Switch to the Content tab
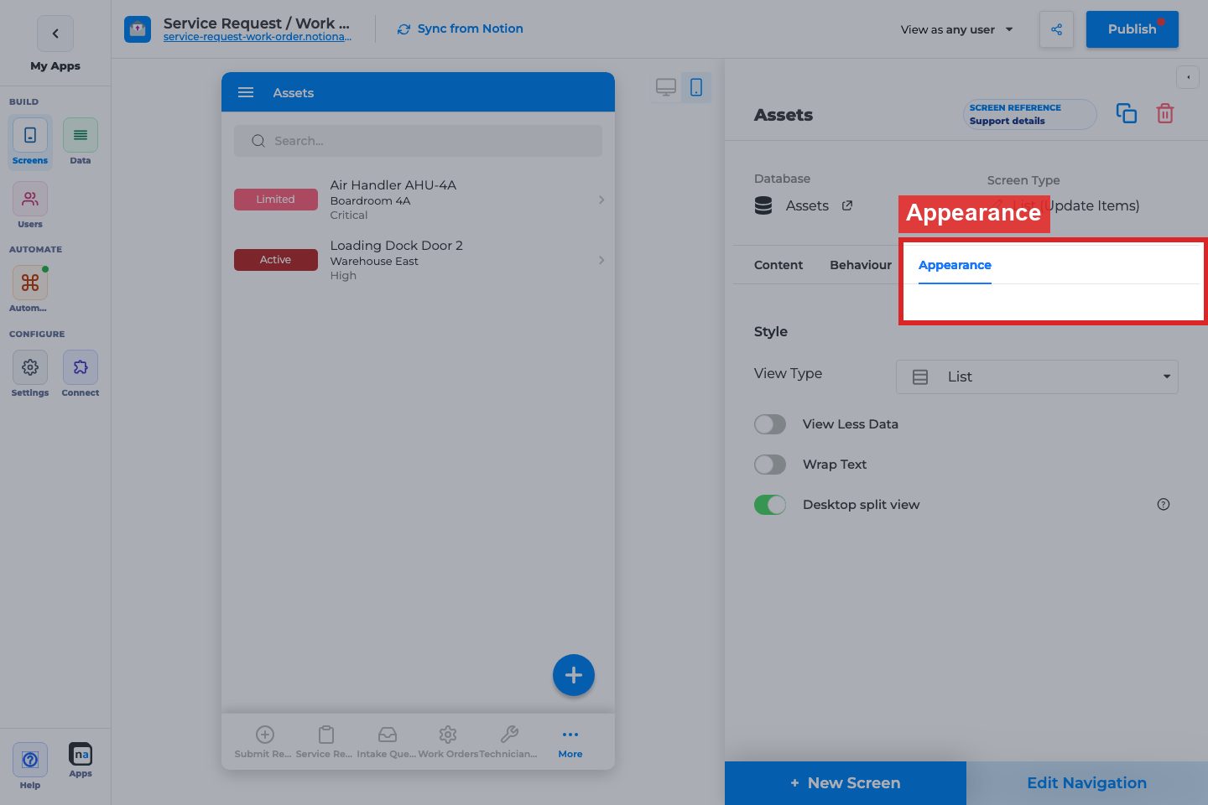1208x805 pixels. point(778,265)
